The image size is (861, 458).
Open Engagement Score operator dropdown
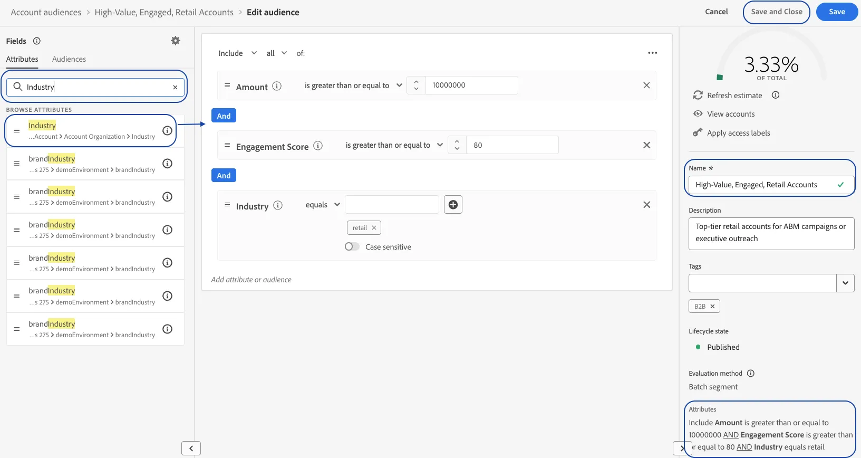394,145
